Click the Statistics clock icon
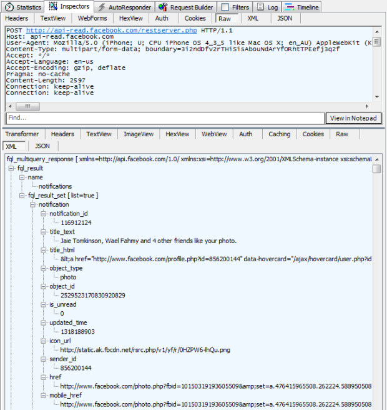Screen dimensions: 387x410 9,7
